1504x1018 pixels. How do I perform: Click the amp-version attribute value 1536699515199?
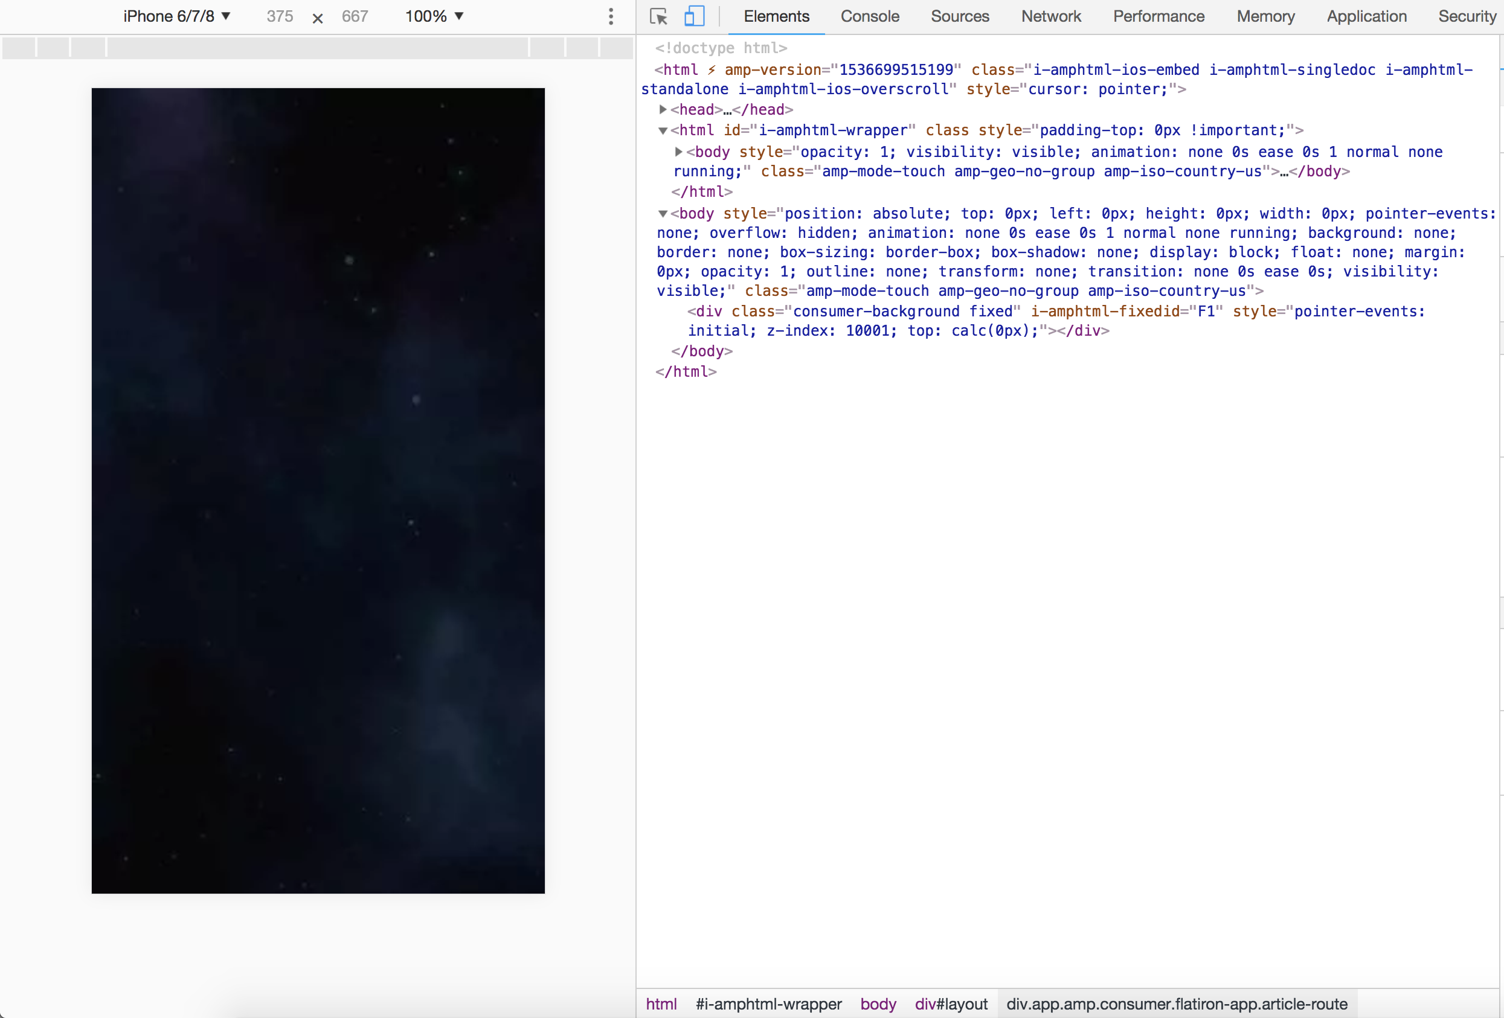(x=896, y=70)
